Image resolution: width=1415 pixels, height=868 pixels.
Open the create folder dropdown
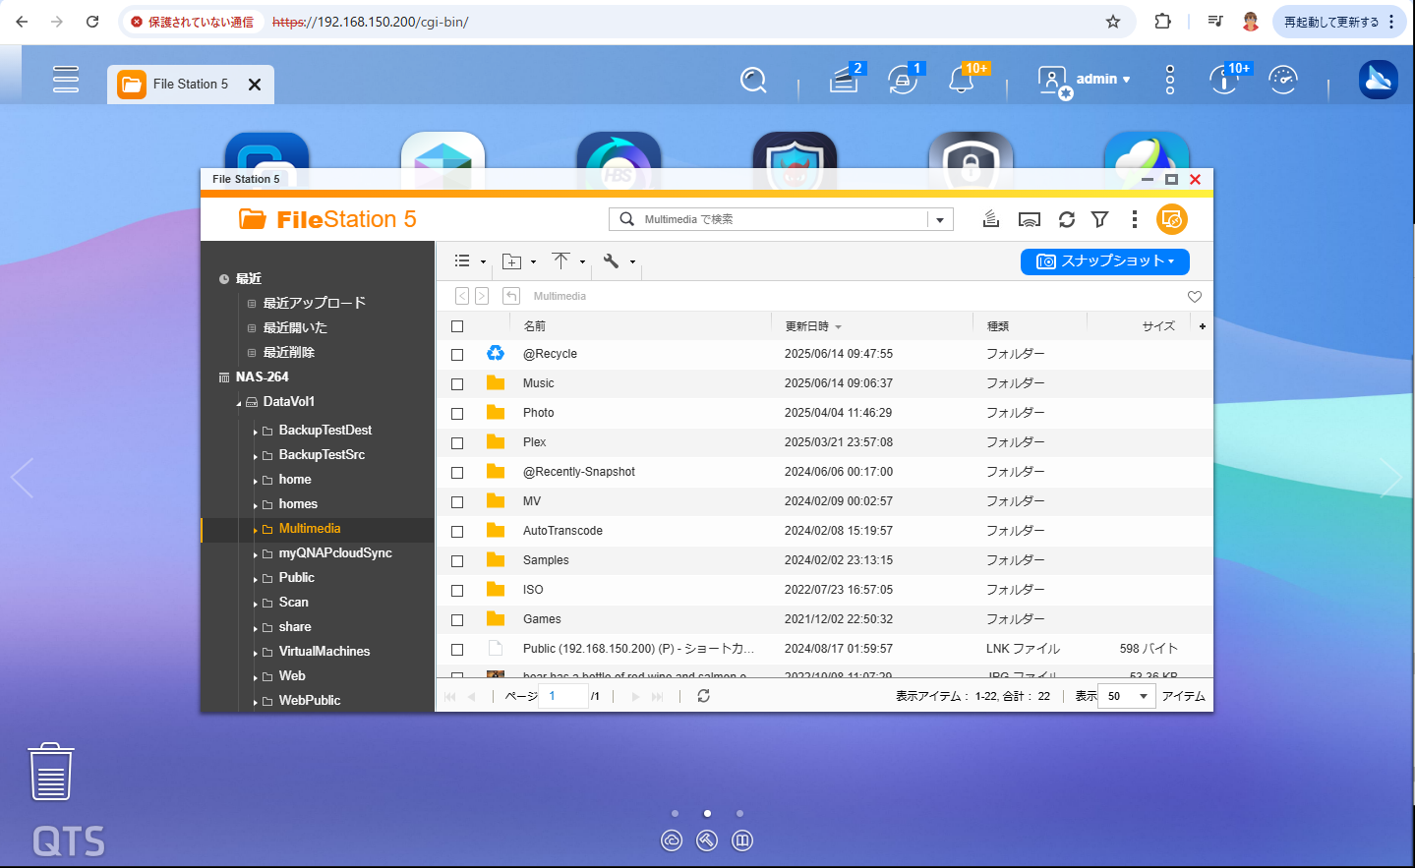[x=519, y=261]
